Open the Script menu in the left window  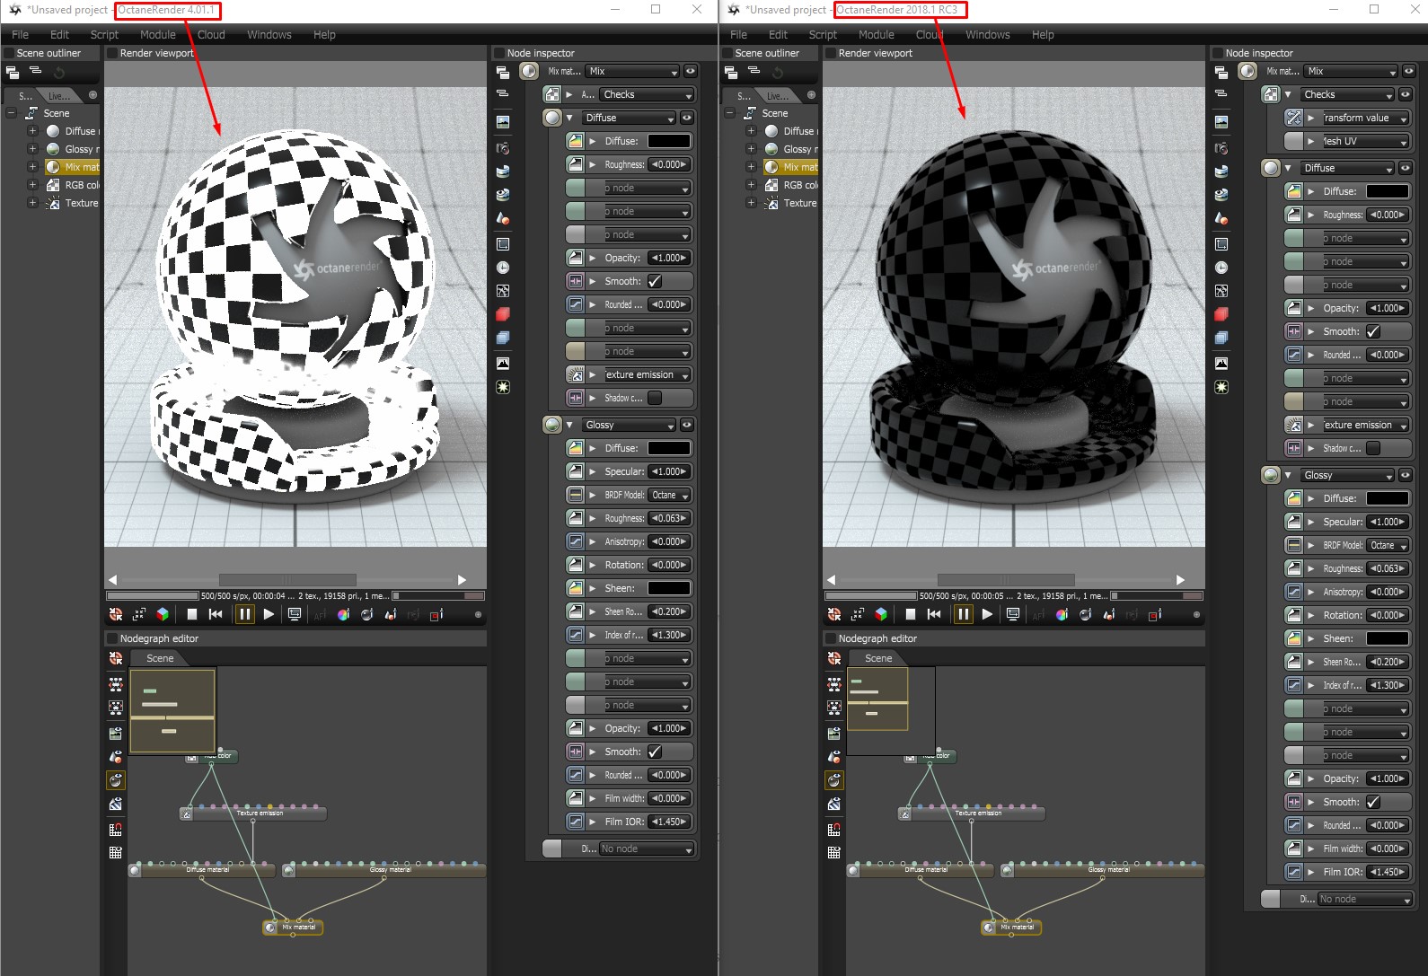click(x=104, y=35)
